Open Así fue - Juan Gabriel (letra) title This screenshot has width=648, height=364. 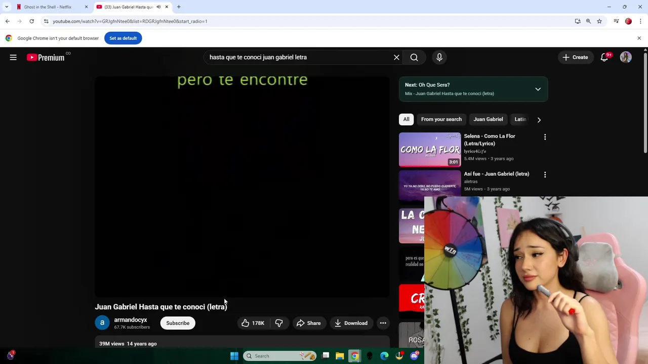[497, 174]
